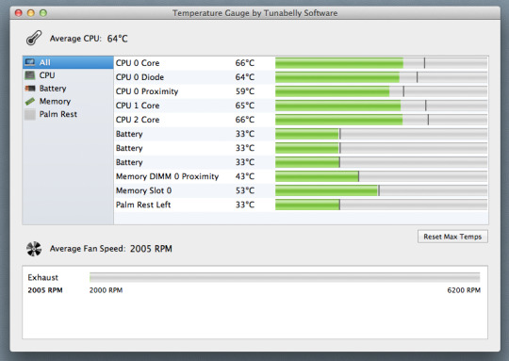Click the green Memory stick icon
The height and width of the screenshot is (361, 509).
30,101
